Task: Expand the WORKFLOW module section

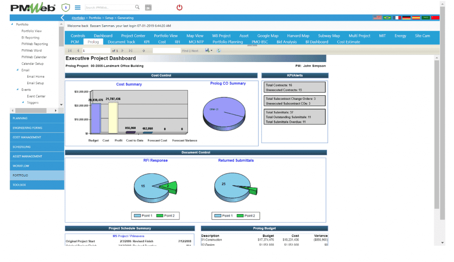Action: 37,166
